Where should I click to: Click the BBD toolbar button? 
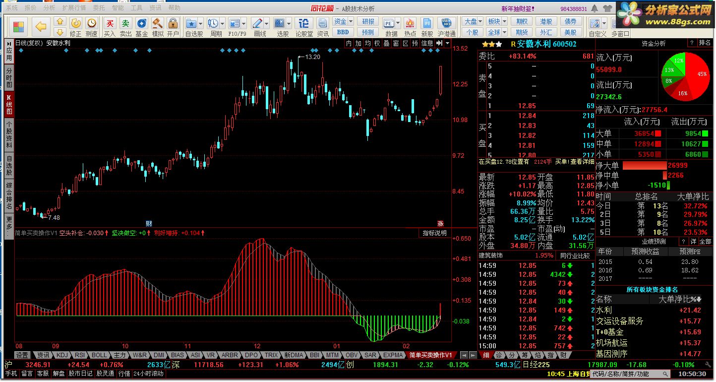(343, 32)
